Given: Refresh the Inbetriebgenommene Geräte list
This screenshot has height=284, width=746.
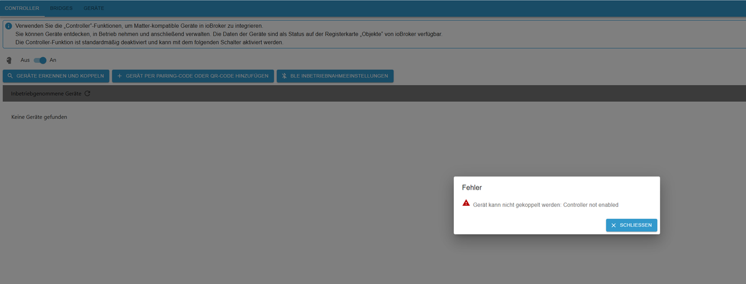Looking at the screenshot, I should (x=87, y=94).
